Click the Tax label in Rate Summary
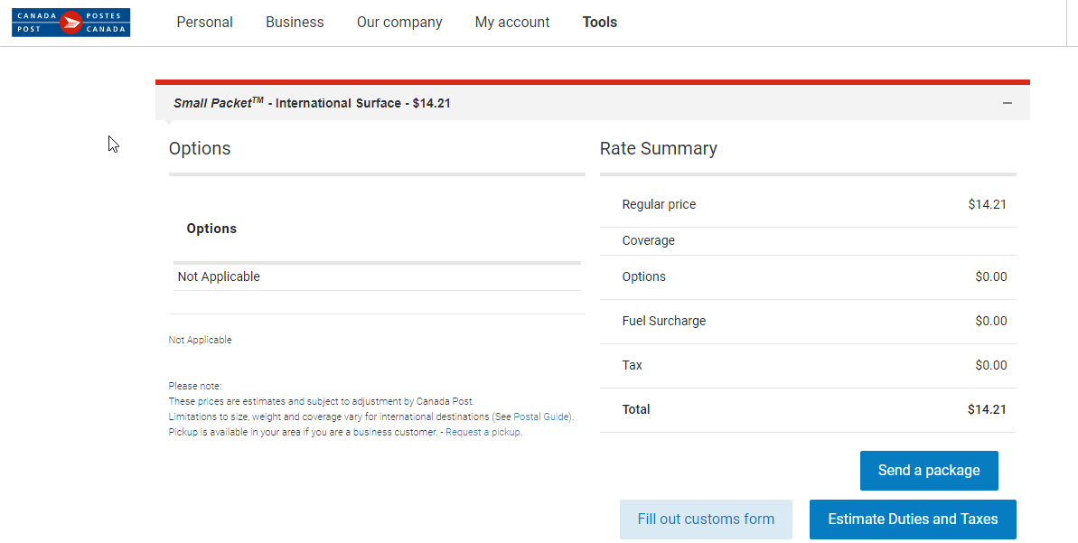Image resolution: width=1078 pixels, height=543 pixels. click(x=632, y=365)
